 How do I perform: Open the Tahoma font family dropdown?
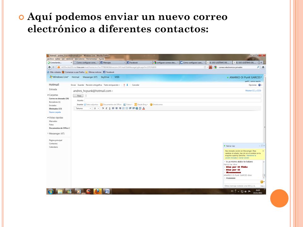(83, 108)
